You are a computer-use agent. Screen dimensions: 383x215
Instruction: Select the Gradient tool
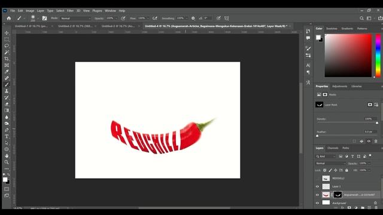click(x=7, y=110)
